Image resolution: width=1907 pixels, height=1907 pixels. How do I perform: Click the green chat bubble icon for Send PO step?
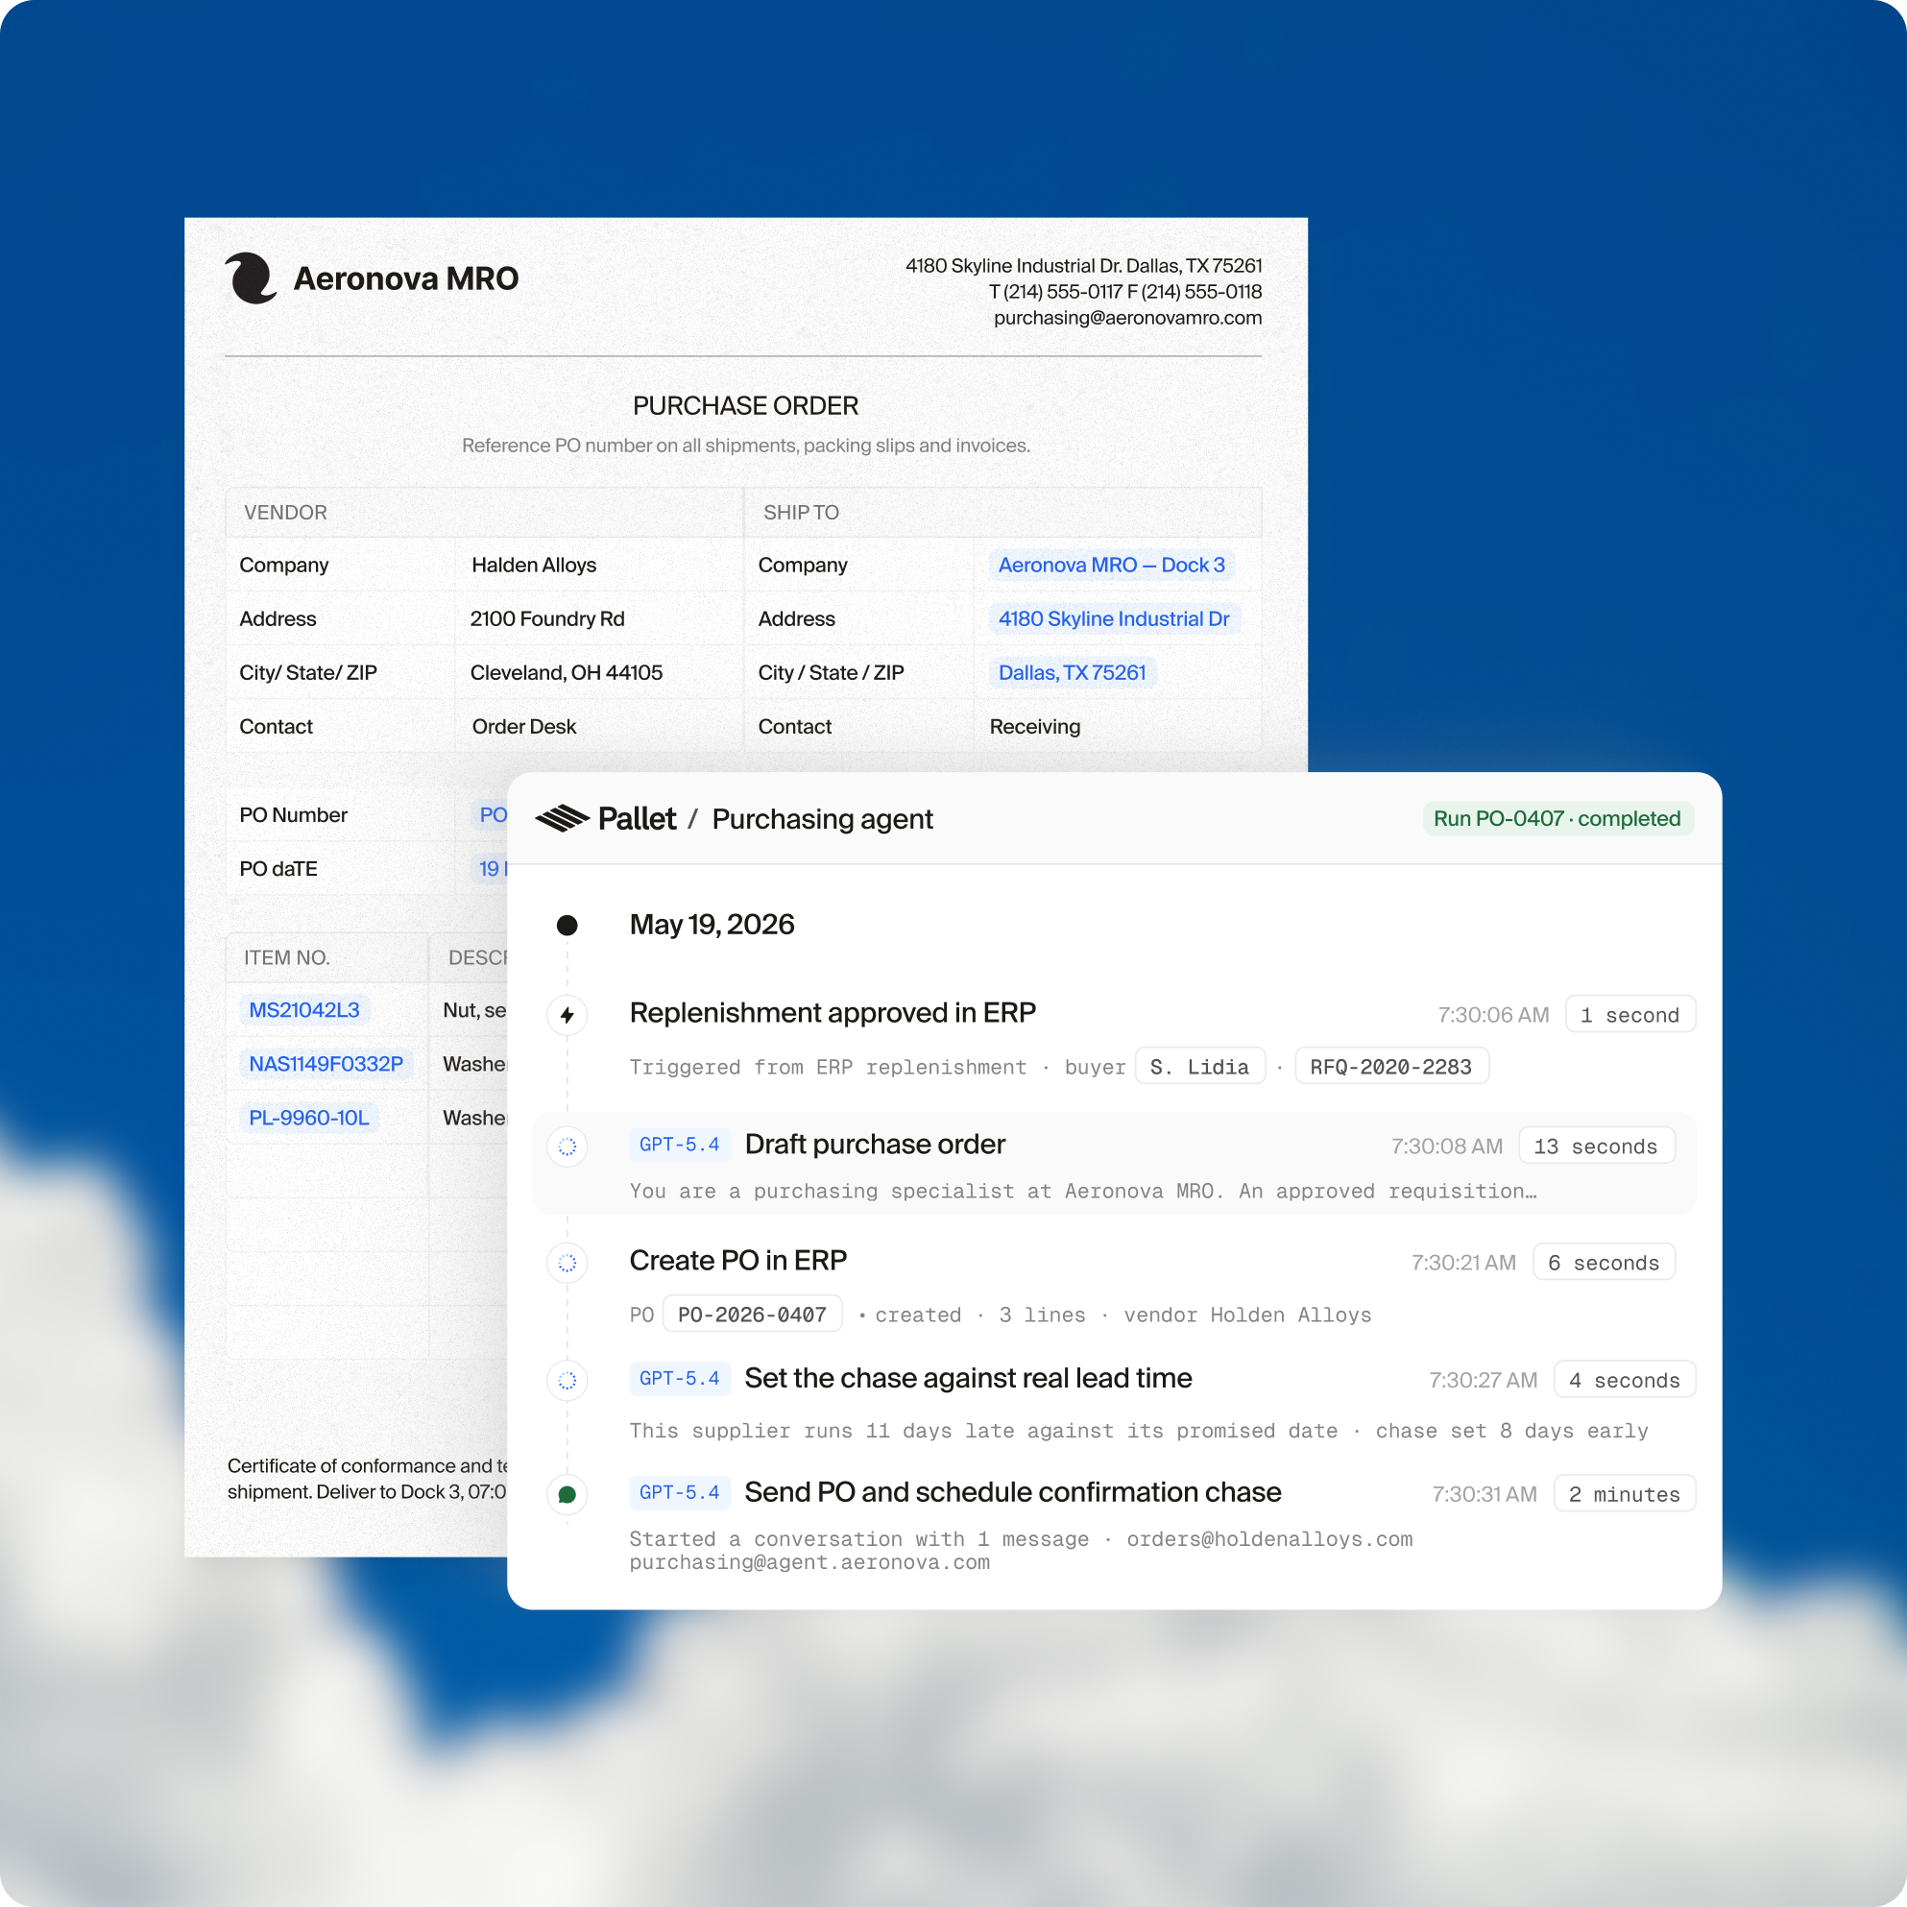click(x=567, y=1494)
